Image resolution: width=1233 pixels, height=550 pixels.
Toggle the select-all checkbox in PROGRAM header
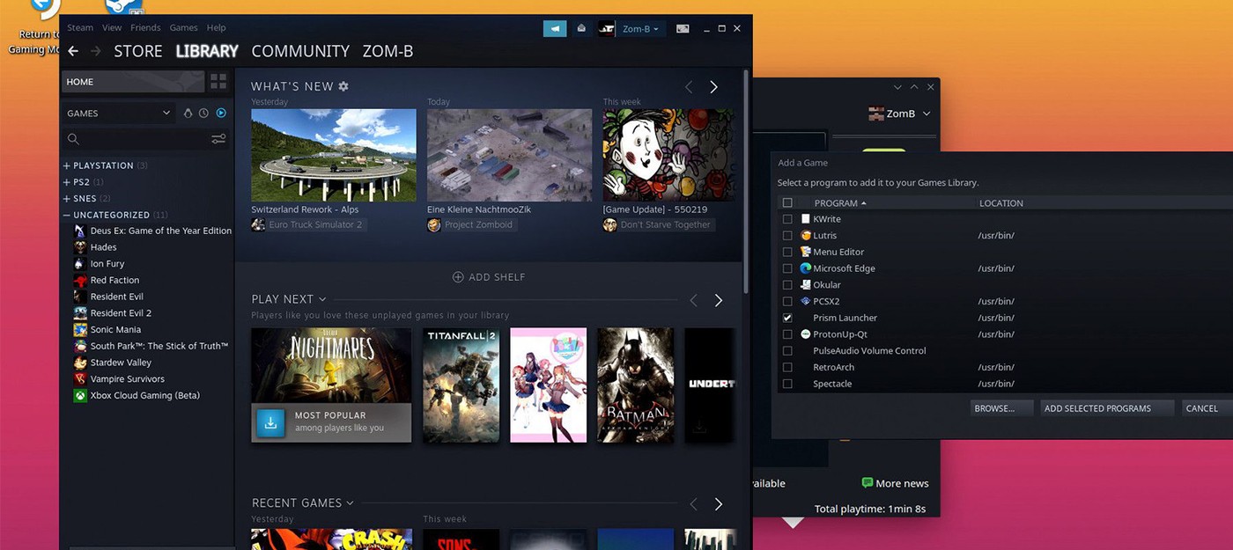pos(787,203)
